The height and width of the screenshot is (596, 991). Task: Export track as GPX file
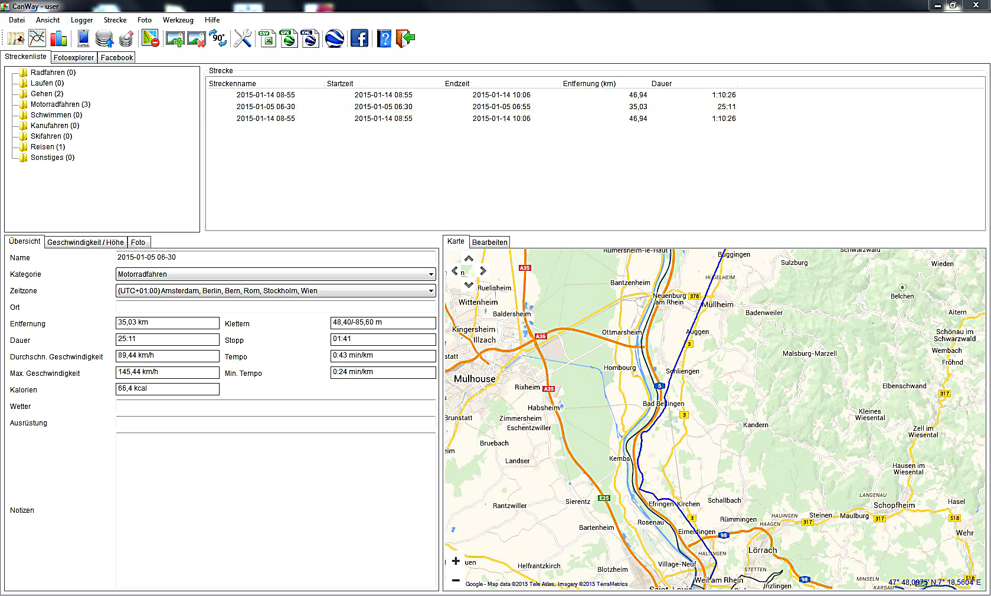coord(289,39)
